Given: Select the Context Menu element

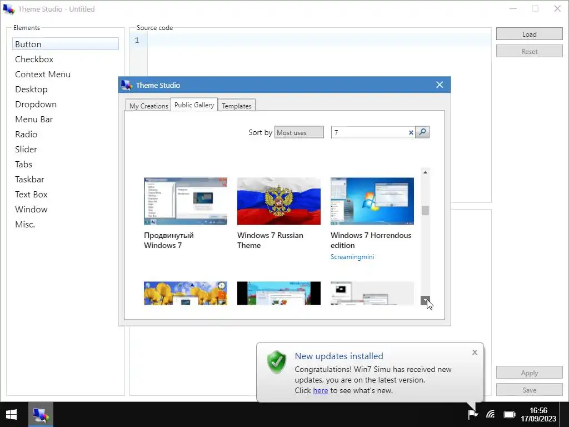Looking at the screenshot, I should pos(66,74).
